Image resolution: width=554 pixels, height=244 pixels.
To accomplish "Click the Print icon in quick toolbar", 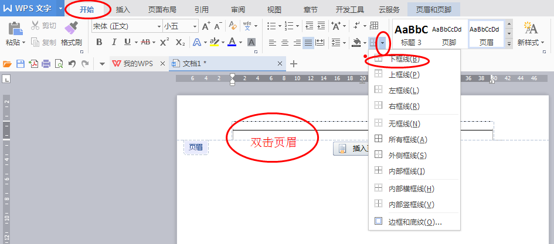I will point(46,64).
